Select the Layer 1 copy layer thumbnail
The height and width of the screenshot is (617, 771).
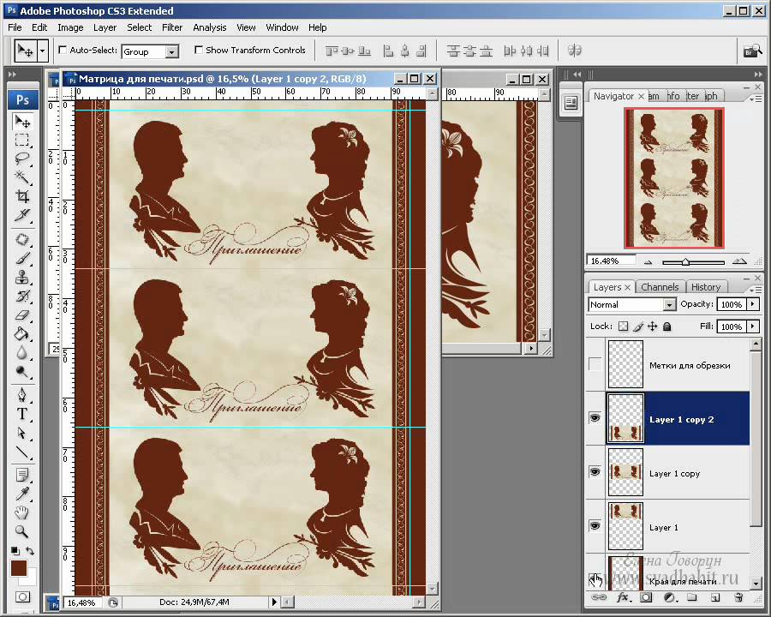click(625, 472)
